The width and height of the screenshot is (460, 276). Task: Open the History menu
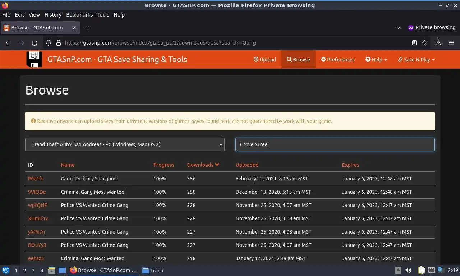click(53, 15)
